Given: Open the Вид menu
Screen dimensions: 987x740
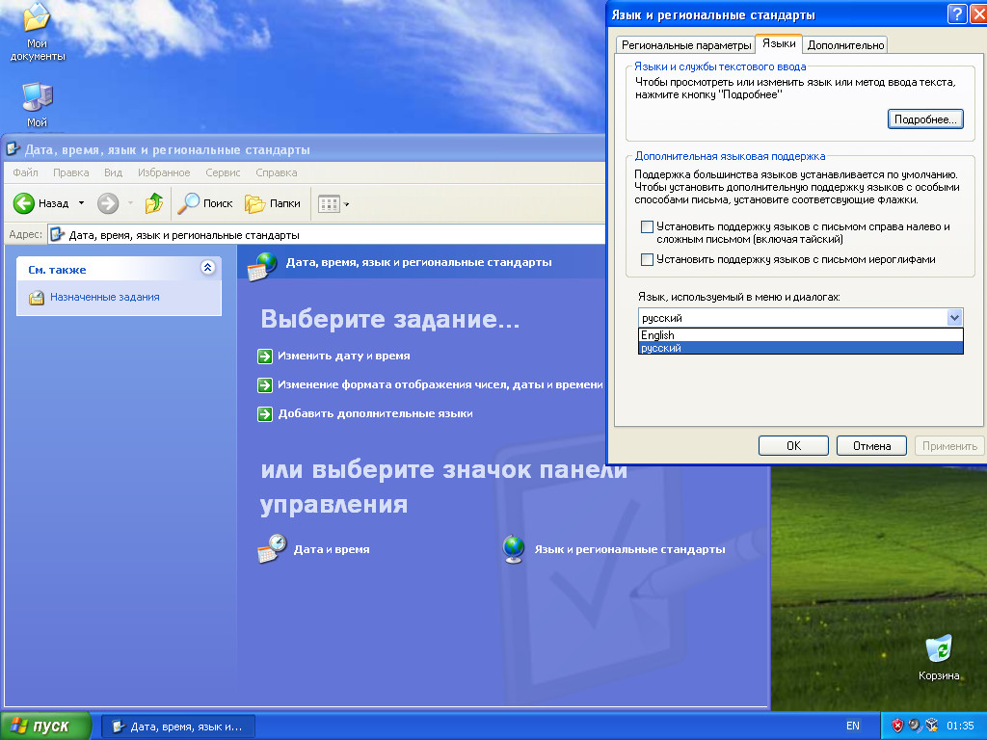Looking at the screenshot, I should (x=114, y=172).
